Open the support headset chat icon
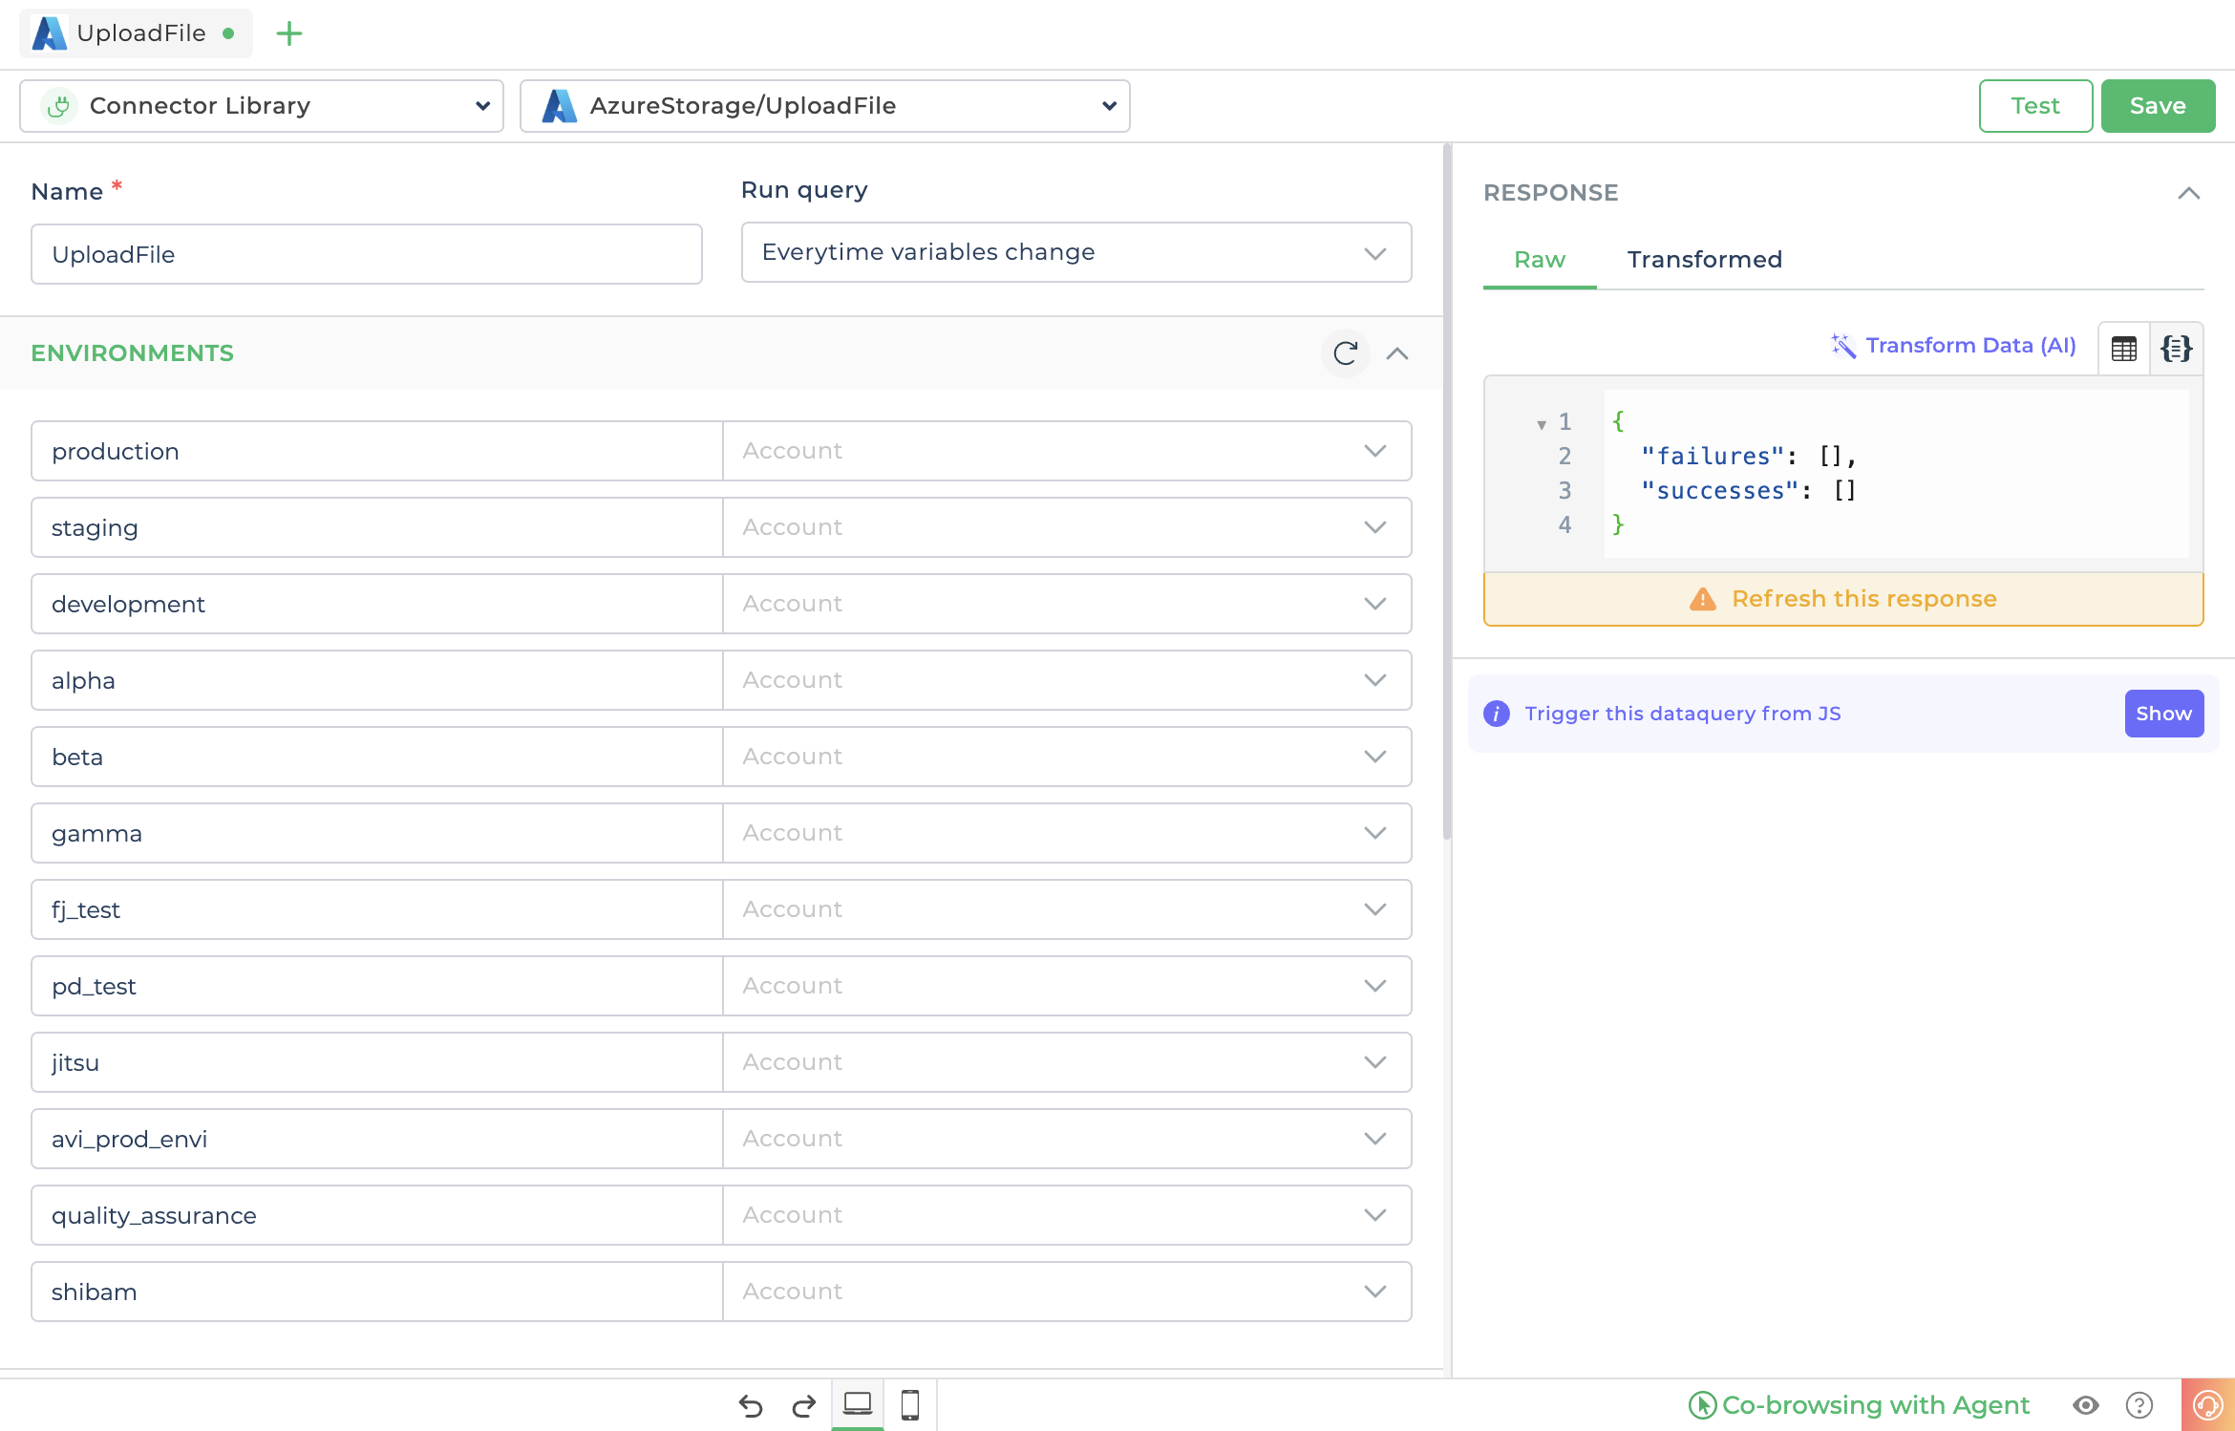Screen dimensions: 2235x1431 [x=2208, y=1405]
